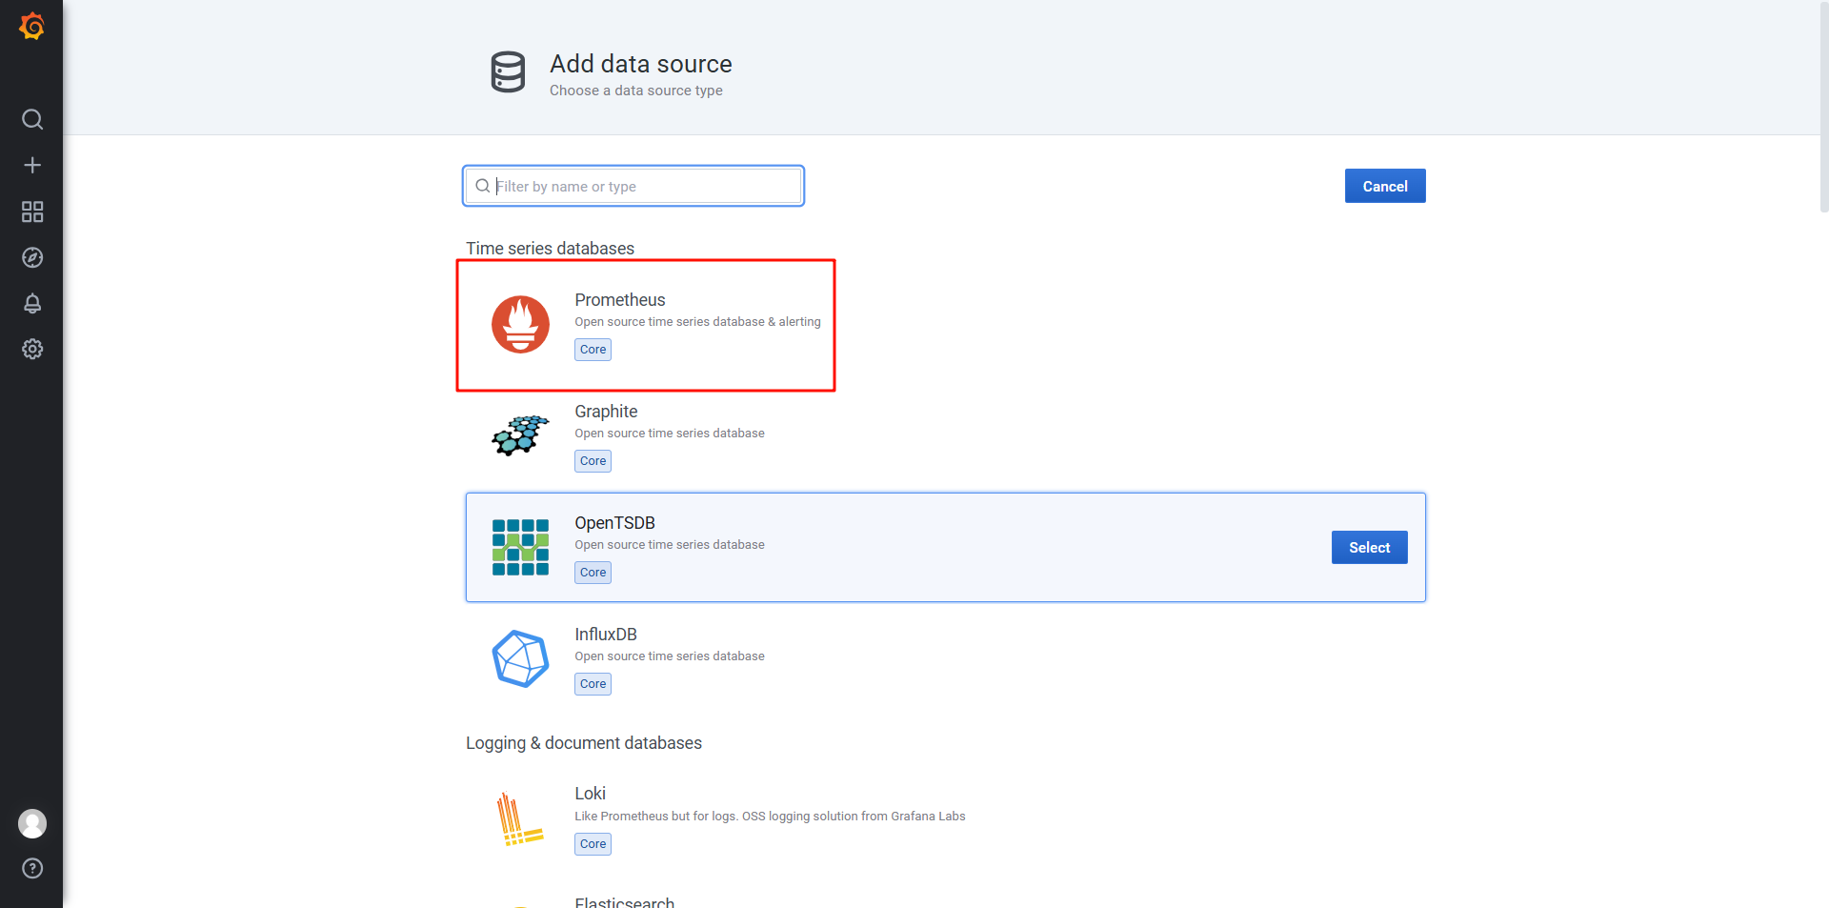Open the user avatar profile
The image size is (1829, 908).
pos(32,823)
